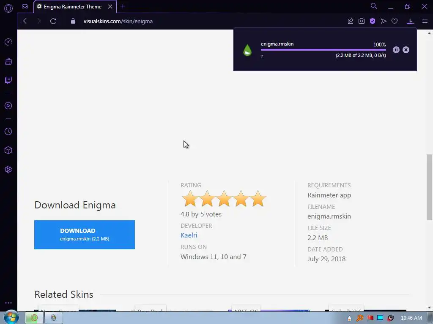Reload the current page
Image resolution: width=433 pixels, height=324 pixels.
pos(53,21)
